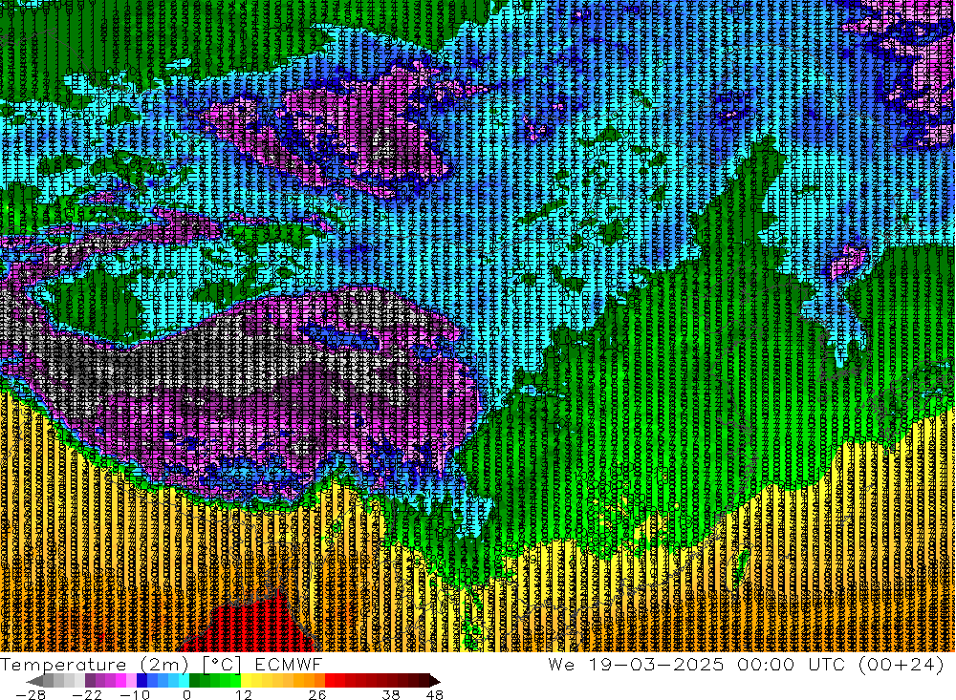Click the '26' legend value
Screen dimensions: 956x700
click(x=317, y=695)
